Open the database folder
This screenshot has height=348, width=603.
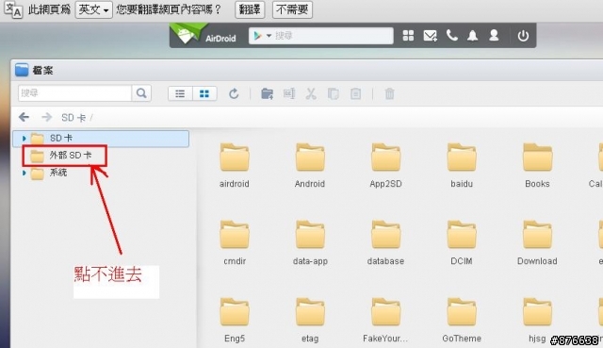[385, 243]
